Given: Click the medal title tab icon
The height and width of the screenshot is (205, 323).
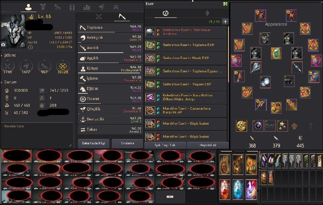Looking at the screenshot, I should point(43,7).
